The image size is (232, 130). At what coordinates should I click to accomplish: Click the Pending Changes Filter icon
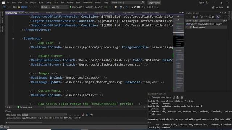pos(202,17)
